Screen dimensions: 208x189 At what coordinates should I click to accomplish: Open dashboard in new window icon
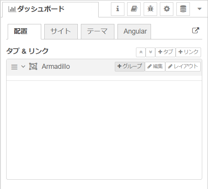pyautogui.click(x=196, y=31)
